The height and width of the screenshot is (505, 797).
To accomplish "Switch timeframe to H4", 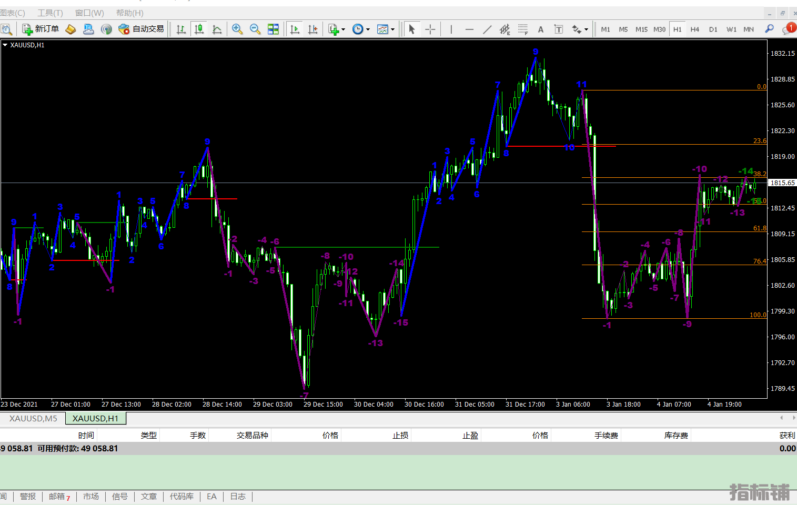I will click(x=695, y=29).
